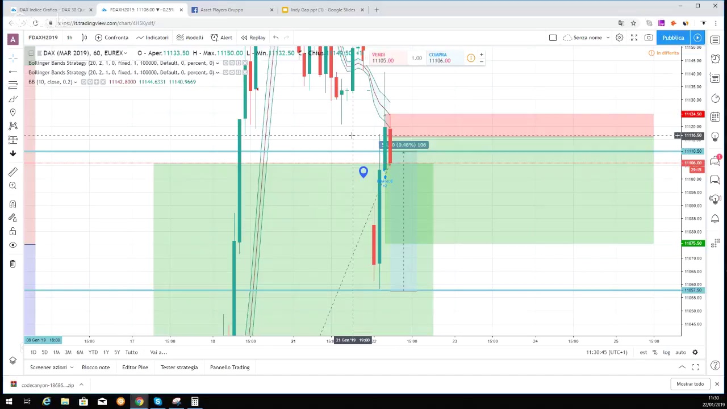Viewport: 727px width, 409px height.
Task: Open the Editor Pine tab
Action: [x=135, y=368]
